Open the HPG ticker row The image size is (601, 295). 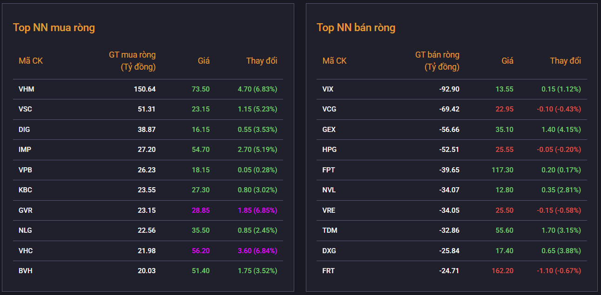(329, 150)
